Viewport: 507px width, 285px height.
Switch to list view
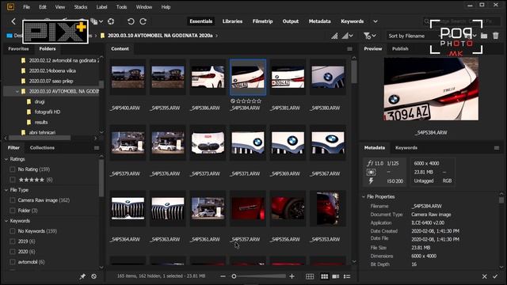(x=347, y=276)
